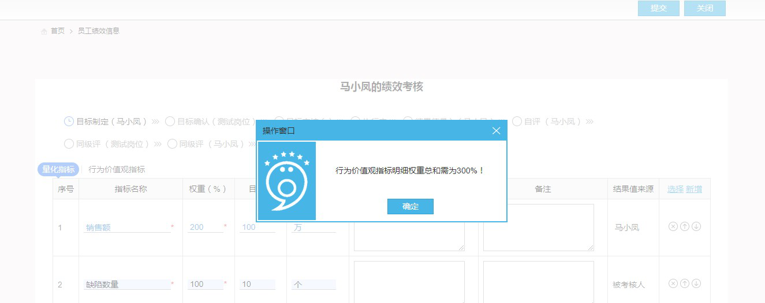Click the weight field showing 200

(x=205, y=228)
